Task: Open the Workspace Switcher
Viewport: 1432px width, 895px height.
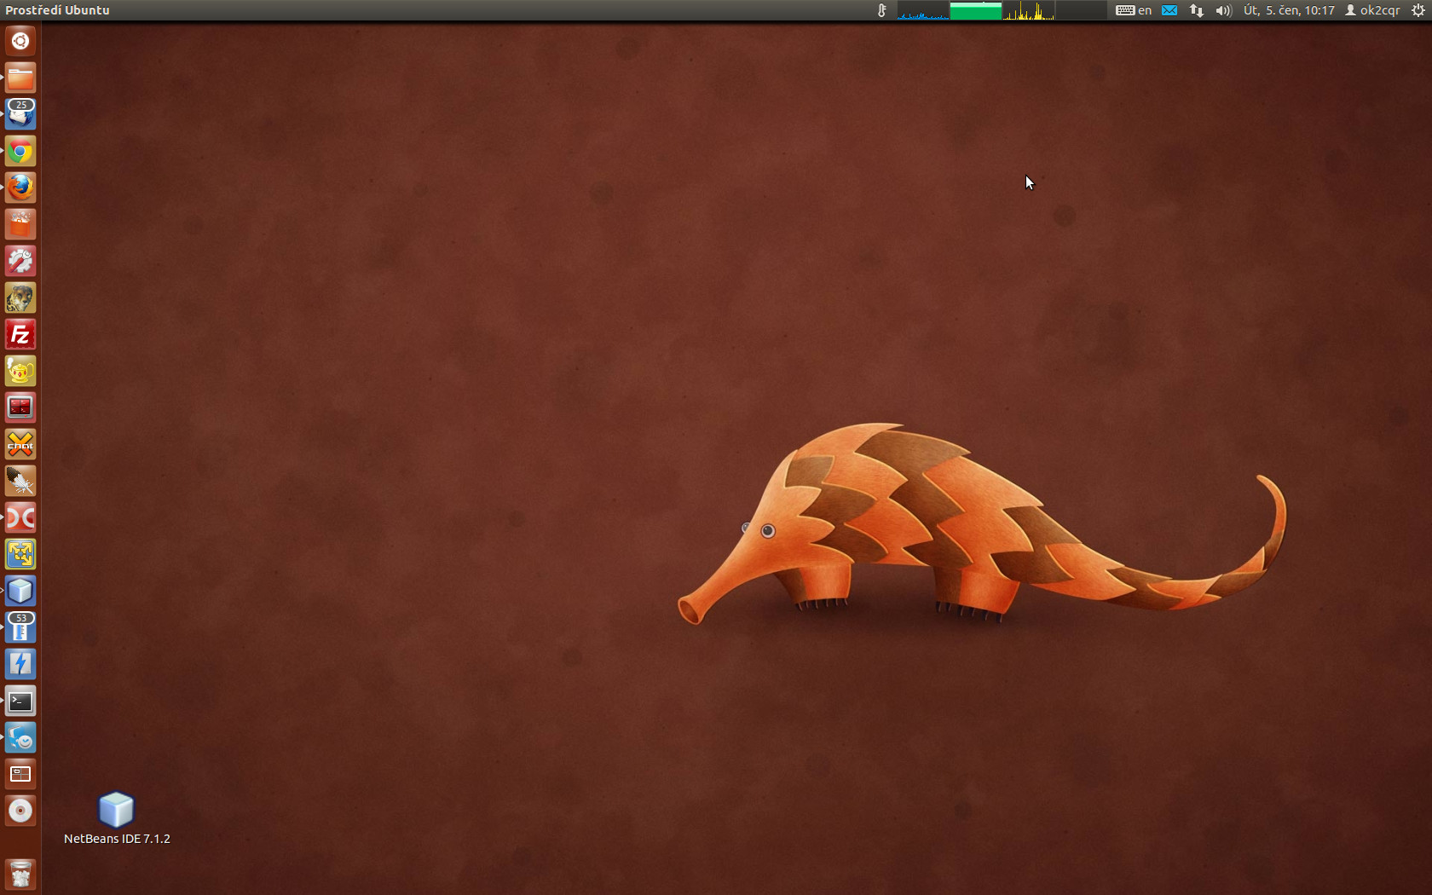Action: (x=20, y=774)
